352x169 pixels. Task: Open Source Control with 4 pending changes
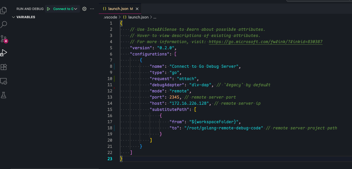4,39
